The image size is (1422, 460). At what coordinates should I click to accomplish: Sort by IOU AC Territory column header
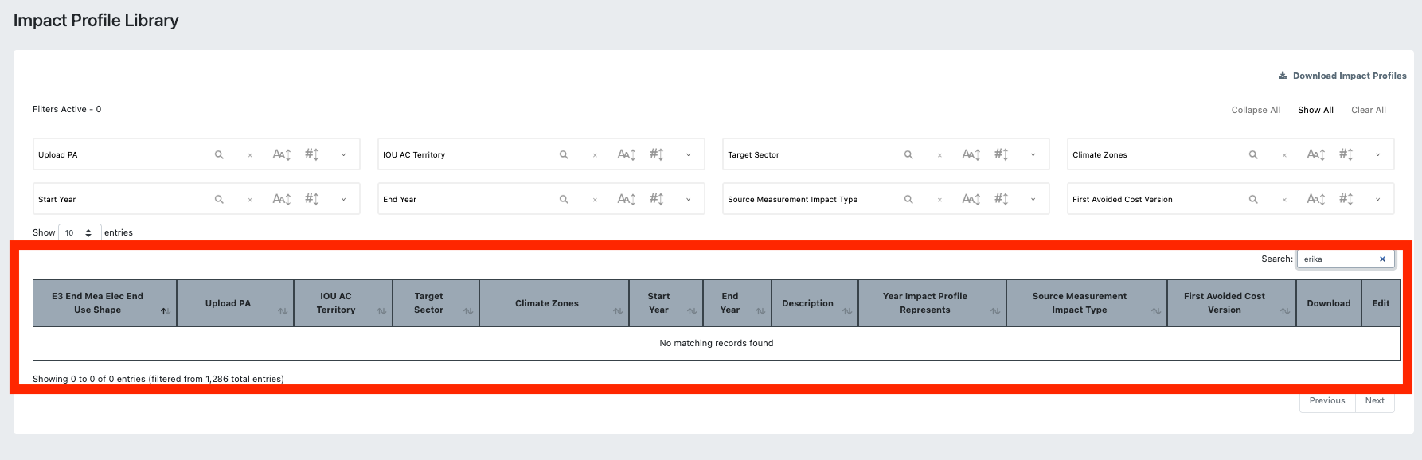pyautogui.click(x=343, y=303)
